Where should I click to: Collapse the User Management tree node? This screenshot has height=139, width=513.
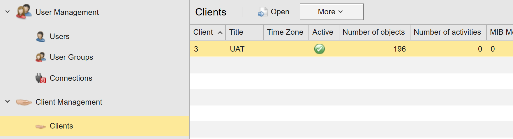[x=8, y=12]
